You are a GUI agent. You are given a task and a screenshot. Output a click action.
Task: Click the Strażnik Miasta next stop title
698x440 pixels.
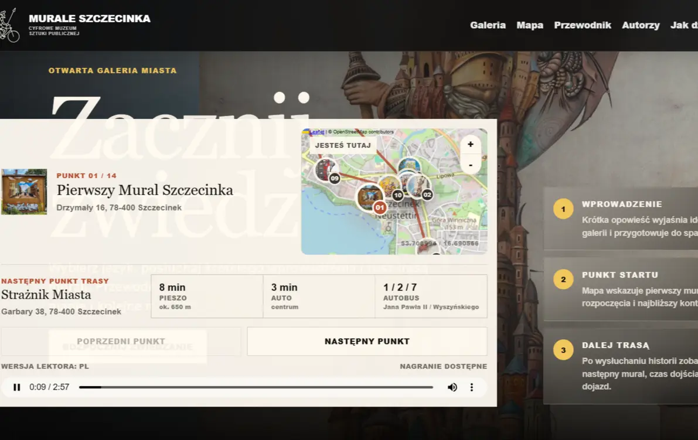tap(46, 295)
